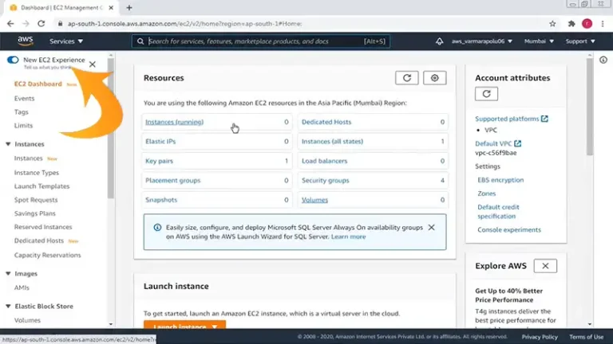Viewport: 613px width, 344px height.
Task: Open EBS encryption setting
Action: click(x=500, y=180)
